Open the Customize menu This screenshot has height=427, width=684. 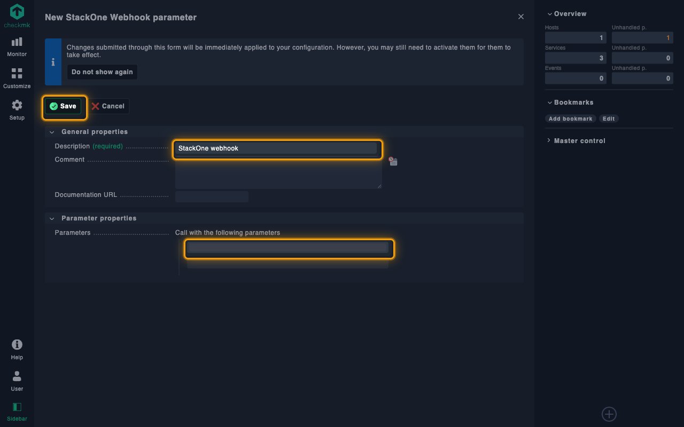click(17, 78)
